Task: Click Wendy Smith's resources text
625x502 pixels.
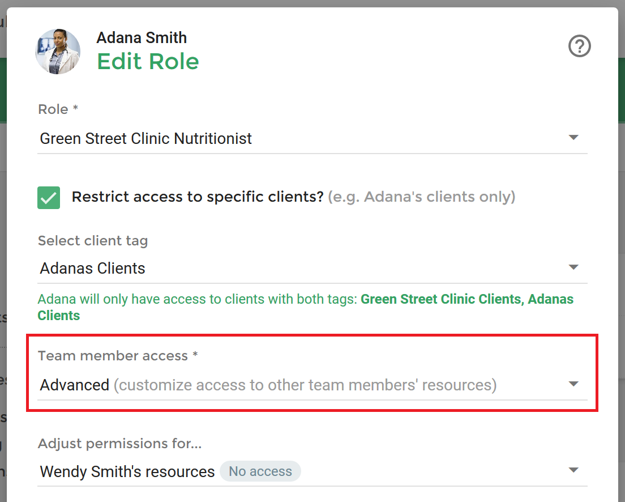Action: 127,471
